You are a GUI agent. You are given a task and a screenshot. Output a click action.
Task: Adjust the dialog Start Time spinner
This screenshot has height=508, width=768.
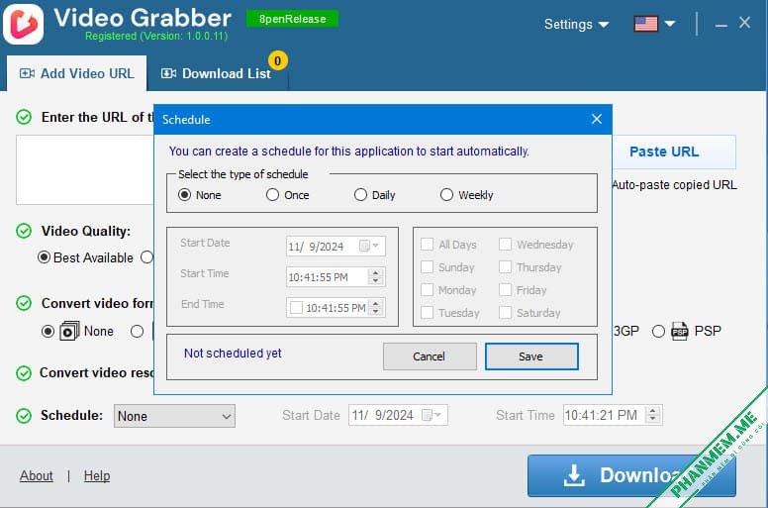(376, 277)
